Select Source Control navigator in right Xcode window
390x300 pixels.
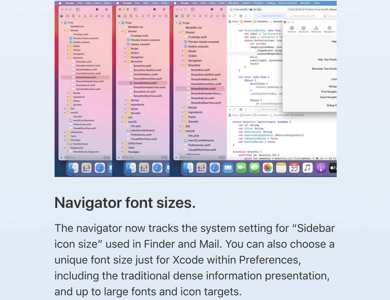(x=182, y=16)
